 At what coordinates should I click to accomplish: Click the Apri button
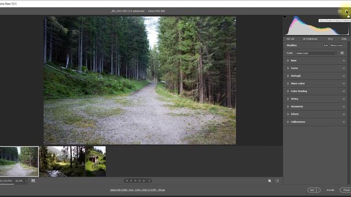click(312, 190)
